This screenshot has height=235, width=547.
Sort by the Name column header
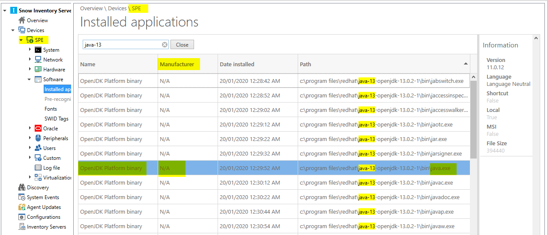click(118, 64)
